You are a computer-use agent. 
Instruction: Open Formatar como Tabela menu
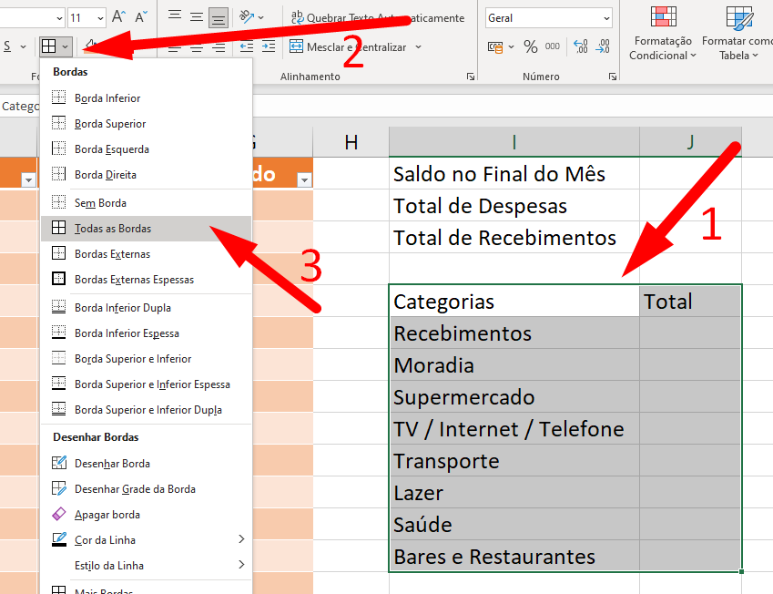click(737, 34)
